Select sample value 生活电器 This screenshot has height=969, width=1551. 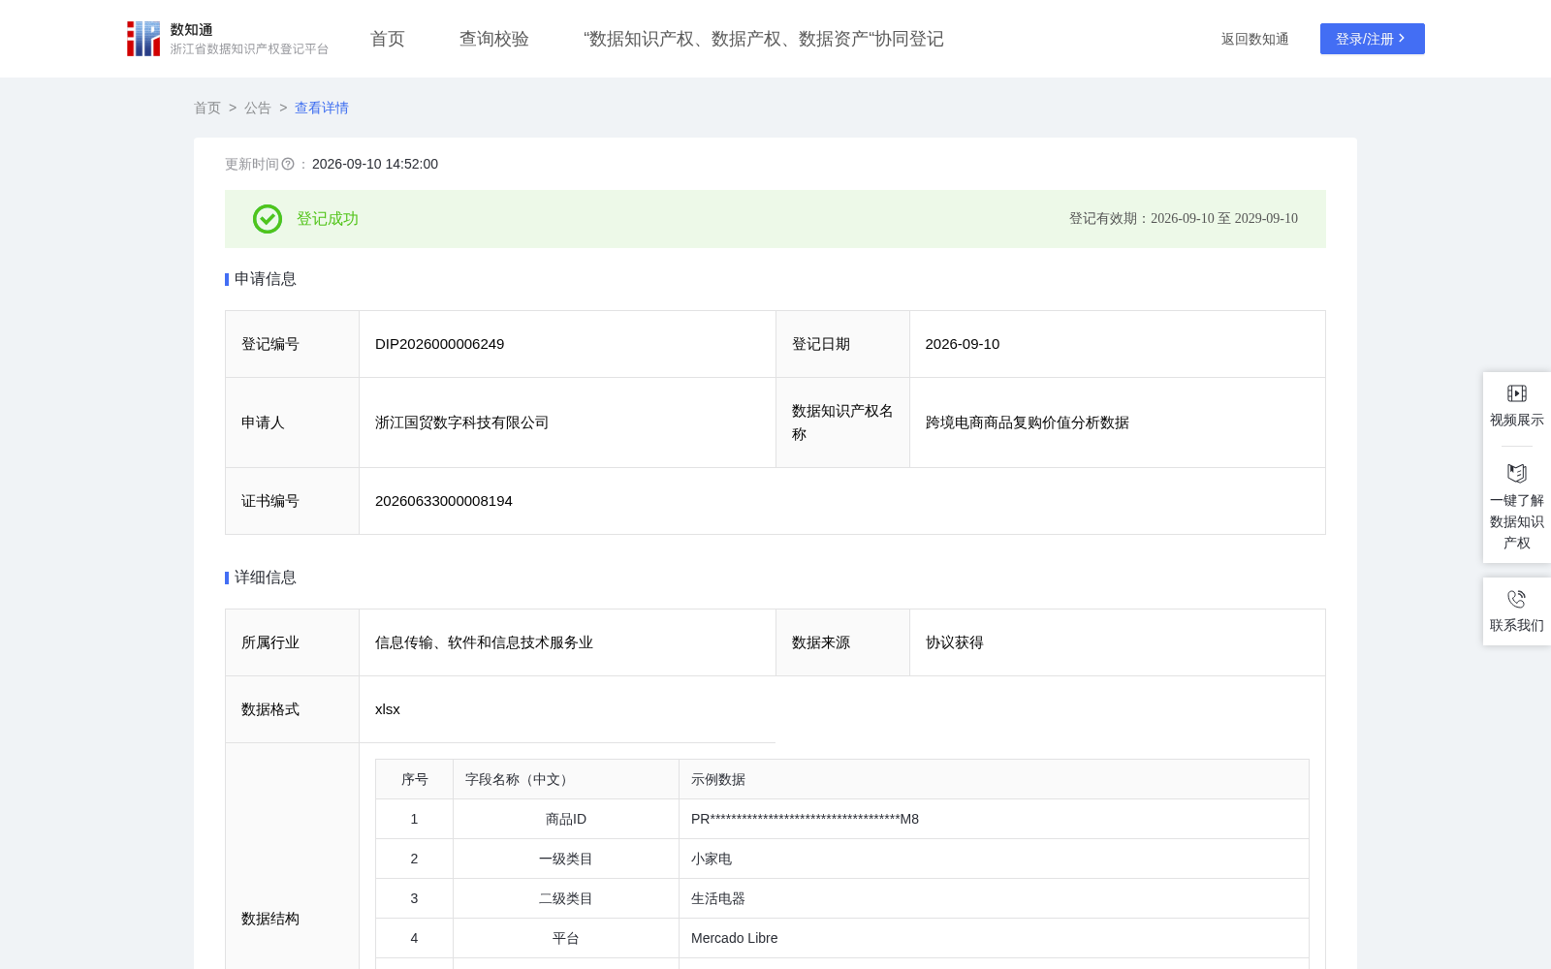click(x=718, y=898)
